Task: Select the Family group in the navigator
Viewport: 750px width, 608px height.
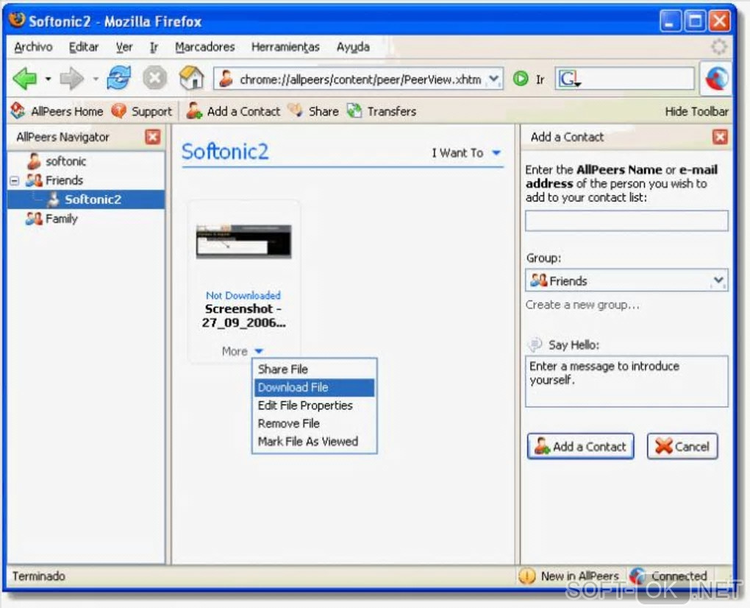Action: tap(51, 219)
